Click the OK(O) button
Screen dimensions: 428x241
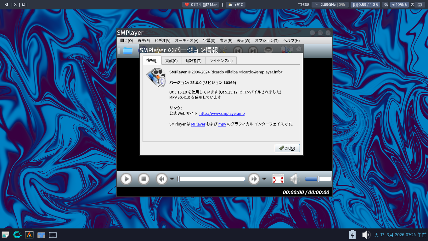tap(287, 148)
